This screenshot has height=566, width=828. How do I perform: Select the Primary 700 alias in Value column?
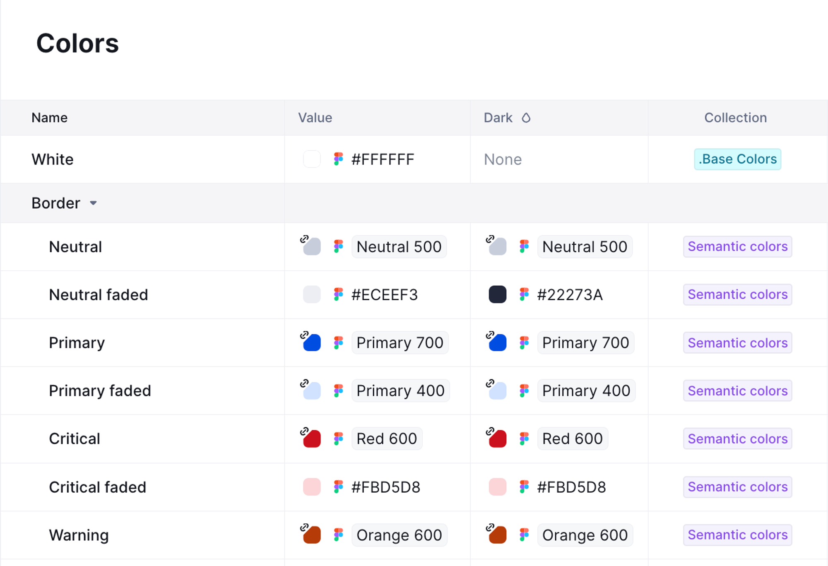[x=400, y=343]
